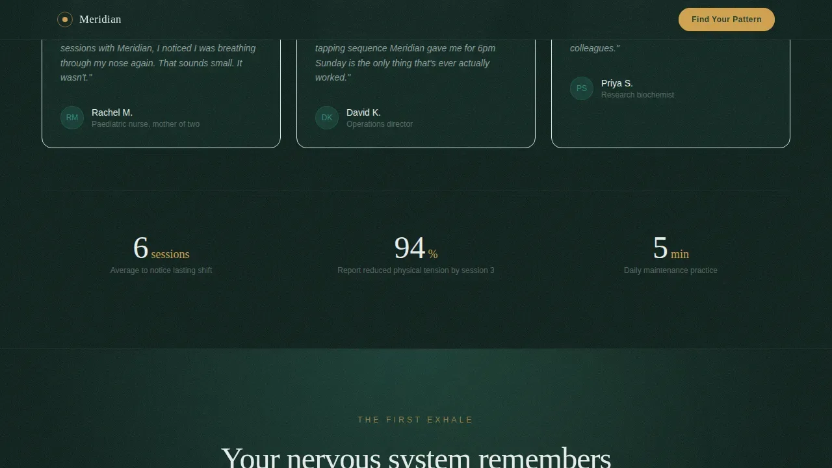Select the name Priya S.
This screenshot has height=468, width=832.
coord(617,83)
